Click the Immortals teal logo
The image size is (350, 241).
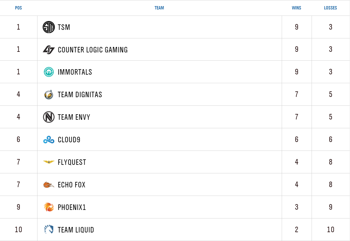pyautogui.click(x=48, y=72)
